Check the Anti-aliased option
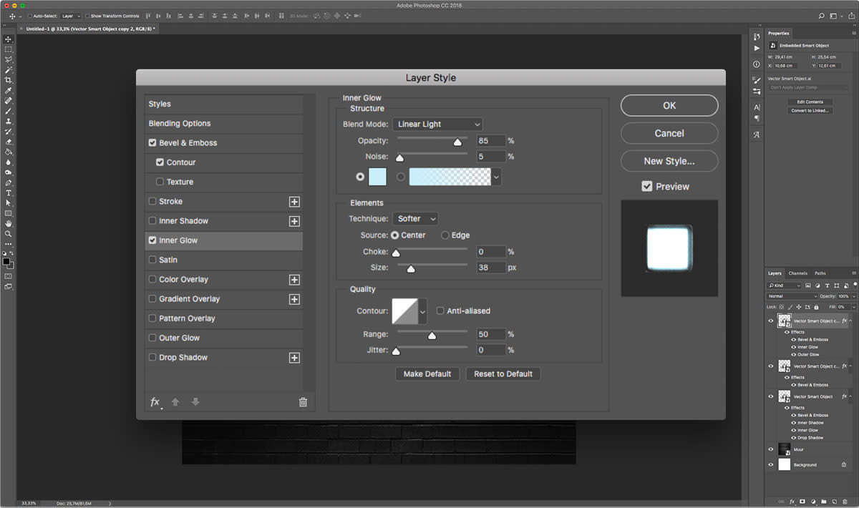 (x=440, y=311)
